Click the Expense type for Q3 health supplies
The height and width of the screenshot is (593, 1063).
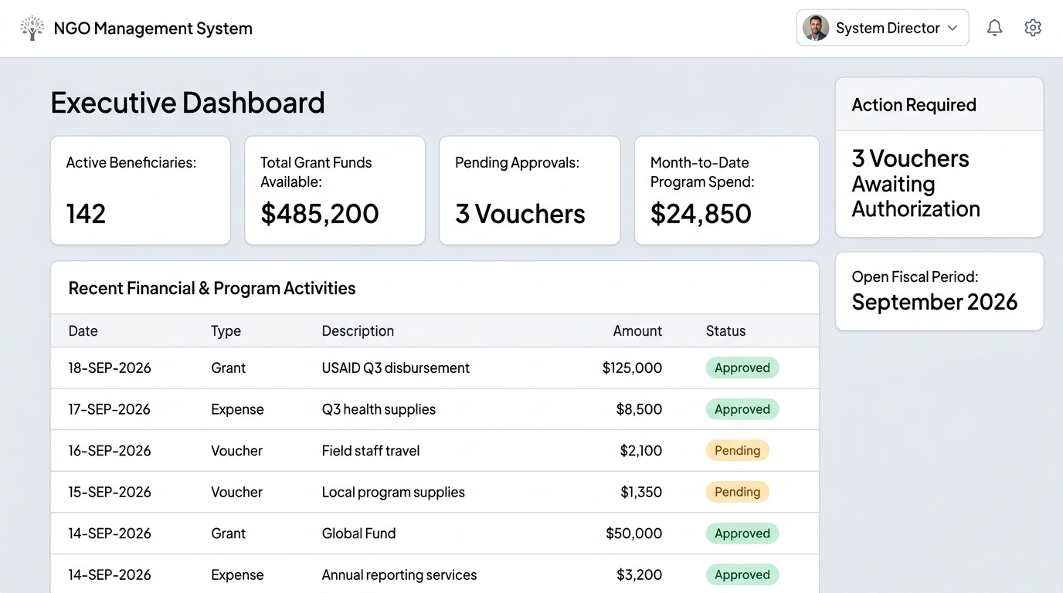point(237,410)
